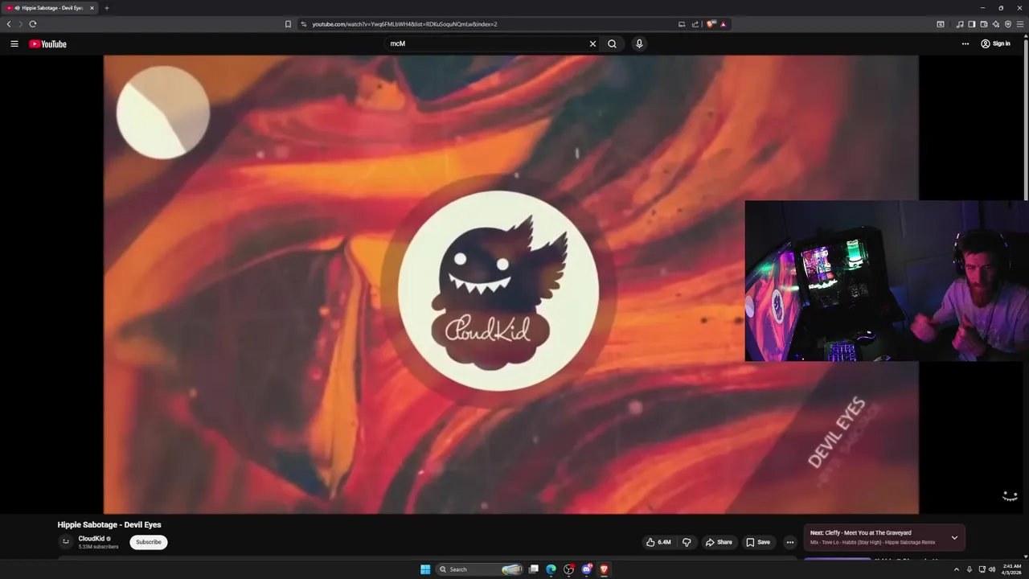Go to YouTube home via logo
The width and height of the screenshot is (1029, 579).
coord(47,43)
